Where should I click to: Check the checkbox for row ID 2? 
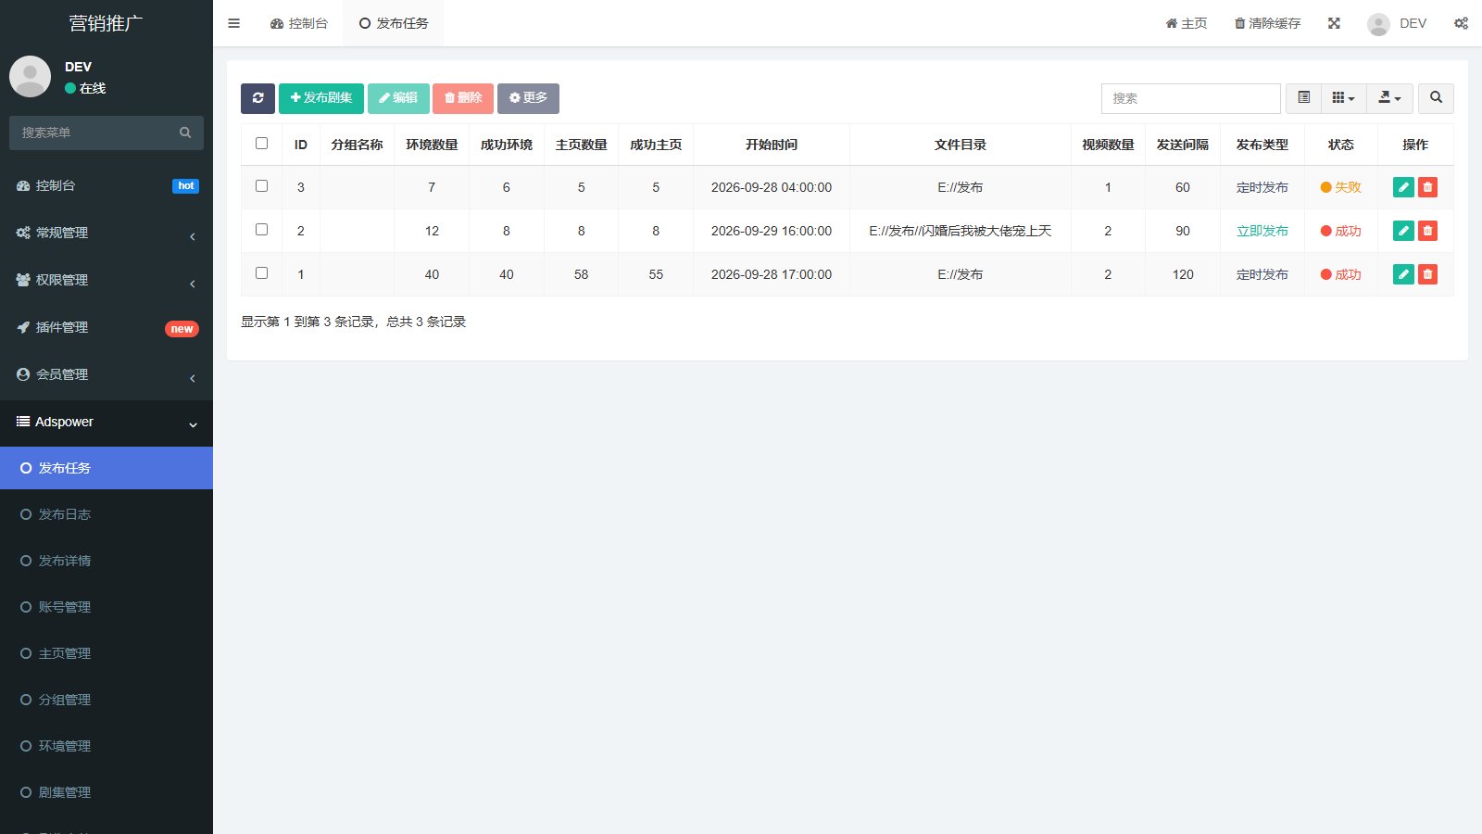tap(261, 230)
